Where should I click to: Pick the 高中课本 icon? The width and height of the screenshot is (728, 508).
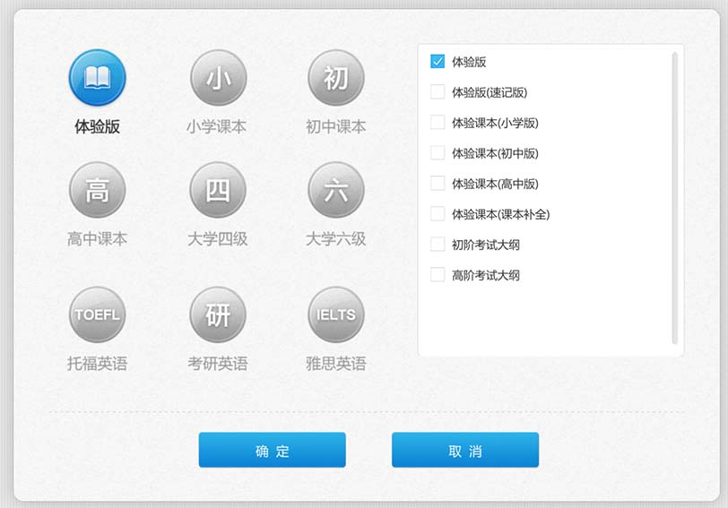[x=97, y=190]
